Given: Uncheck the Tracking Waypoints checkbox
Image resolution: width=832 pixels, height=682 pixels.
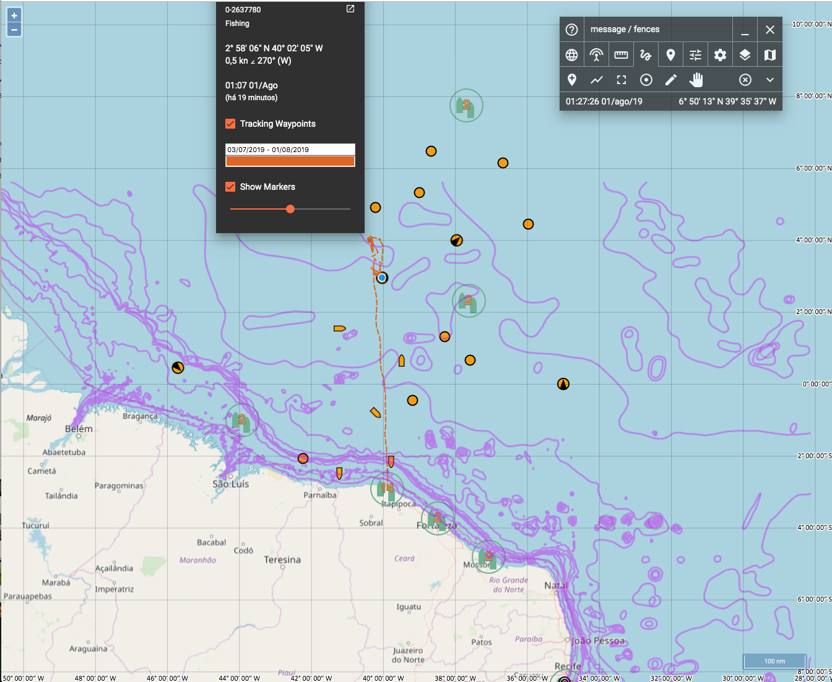Looking at the screenshot, I should [230, 124].
